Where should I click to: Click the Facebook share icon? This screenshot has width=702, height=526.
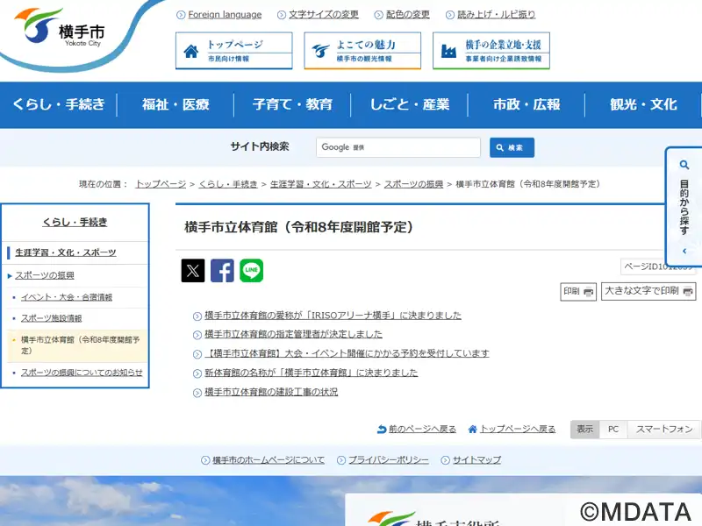coord(222,270)
